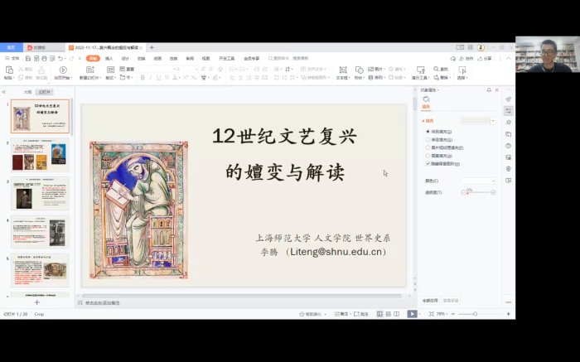Screen dimensions: 580x362
Task: Switch to Slide Sorter view in status bar
Action: (389, 314)
